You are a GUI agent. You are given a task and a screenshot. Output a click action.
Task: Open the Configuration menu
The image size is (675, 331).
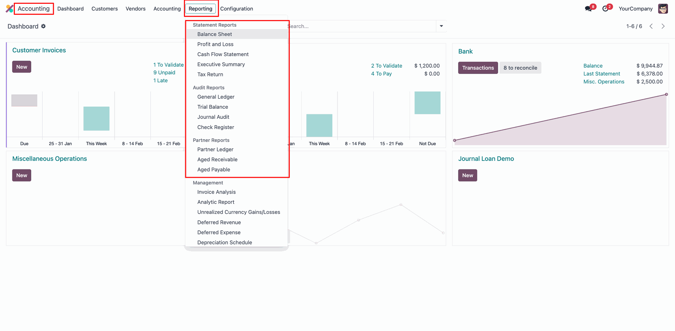tap(236, 9)
